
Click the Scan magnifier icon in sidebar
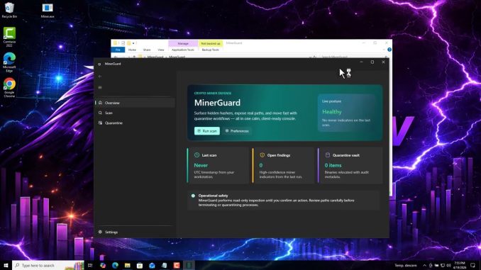tap(100, 113)
